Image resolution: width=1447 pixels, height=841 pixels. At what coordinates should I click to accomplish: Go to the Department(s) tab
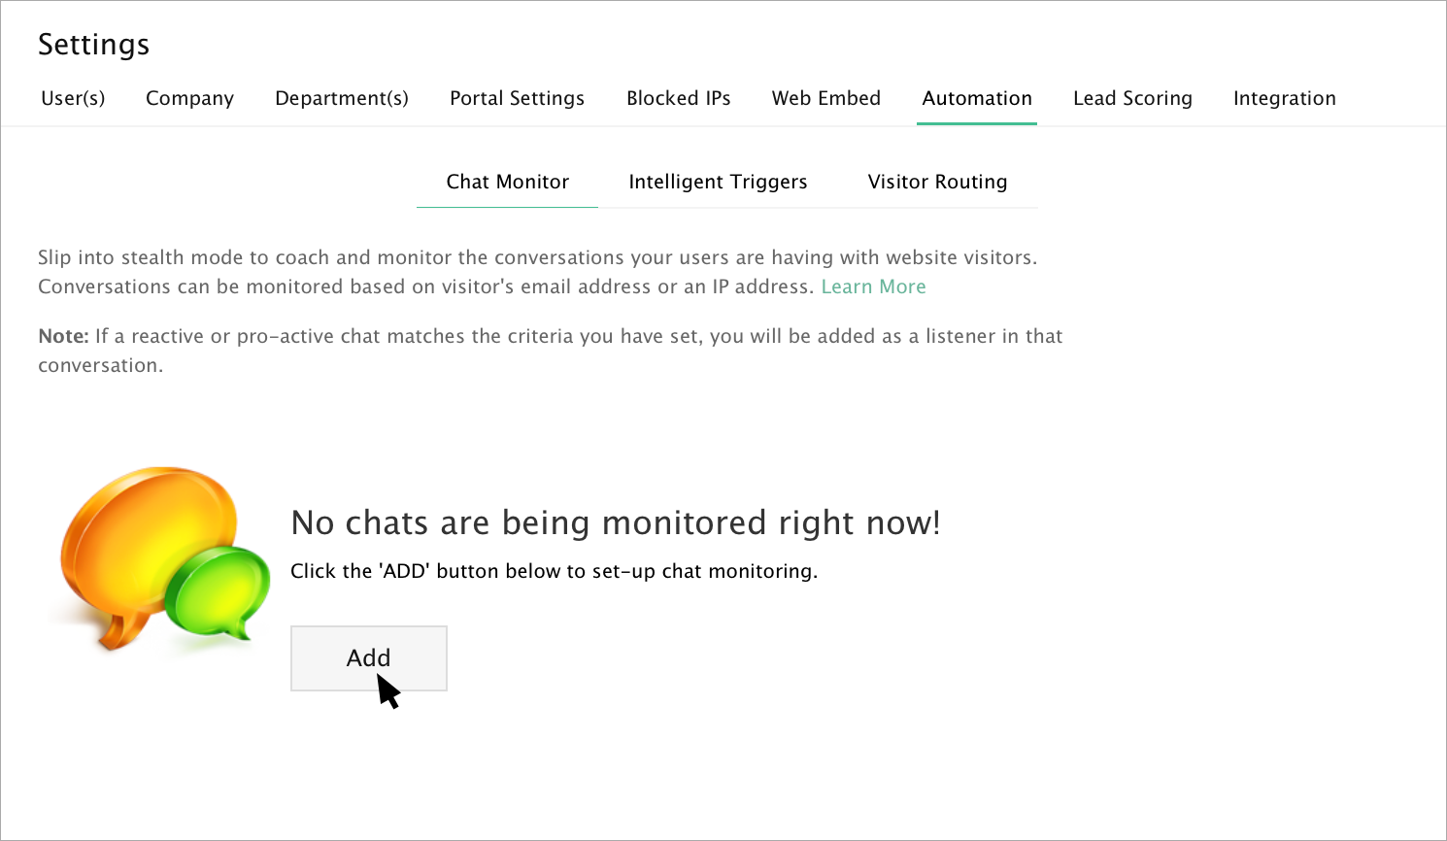[342, 98]
